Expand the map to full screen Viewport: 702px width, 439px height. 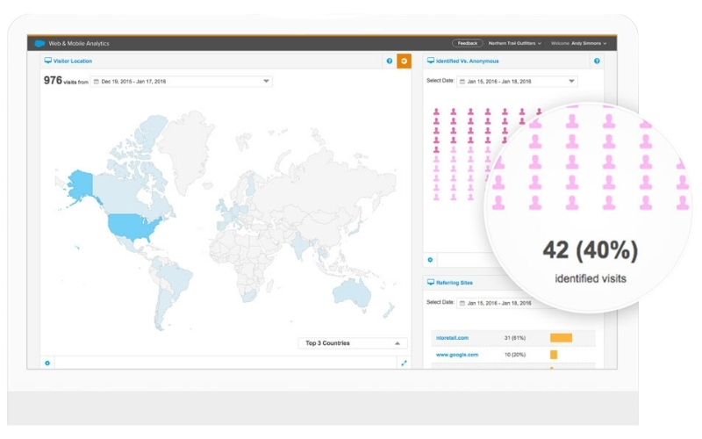pos(404,363)
